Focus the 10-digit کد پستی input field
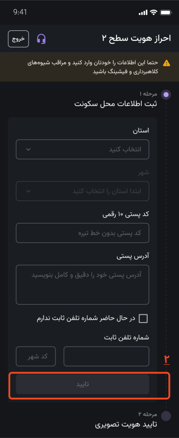 point(82,233)
